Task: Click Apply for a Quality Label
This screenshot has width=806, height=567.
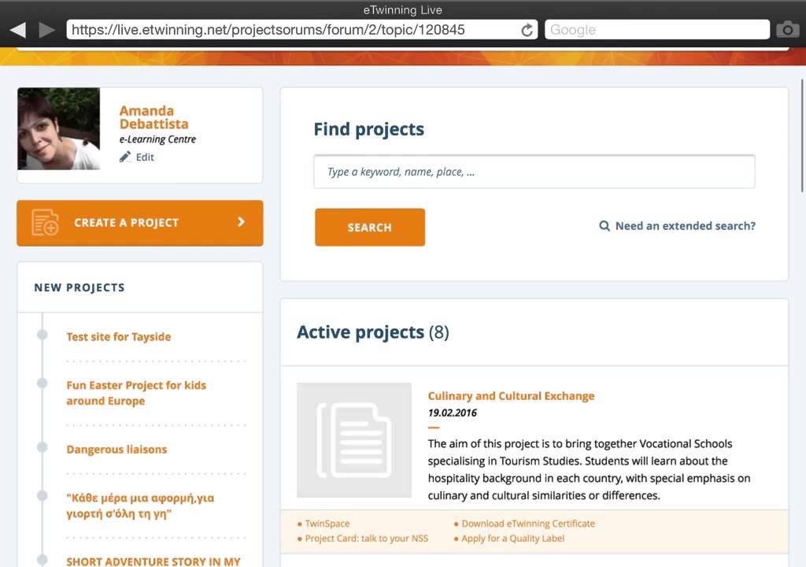Action: click(512, 538)
